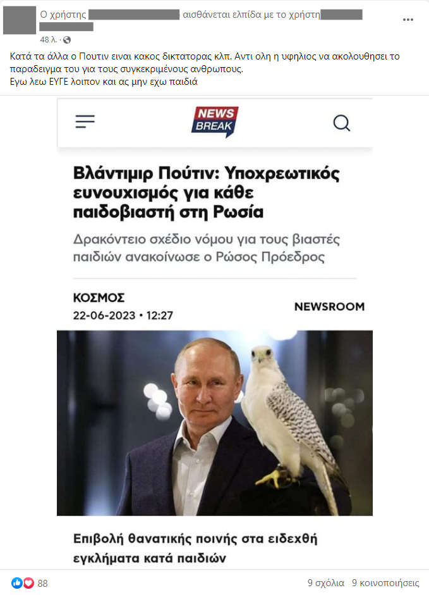Viewport: 429px width, 595px height.
Task: Click the 48 λ. post timestamp
Action: pyautogui.click(x=49, y=39)
